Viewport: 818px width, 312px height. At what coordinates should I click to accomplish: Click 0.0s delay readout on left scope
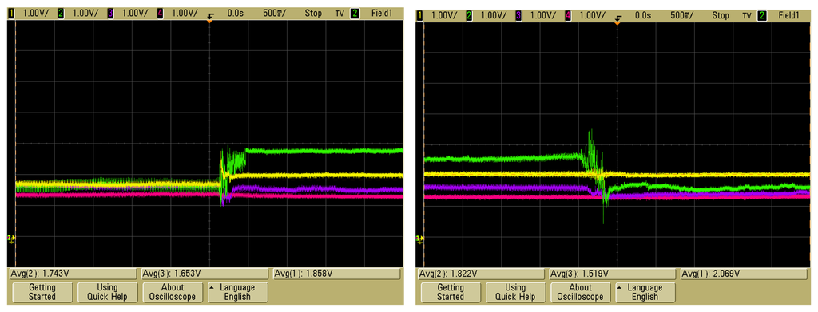(236, 14)
